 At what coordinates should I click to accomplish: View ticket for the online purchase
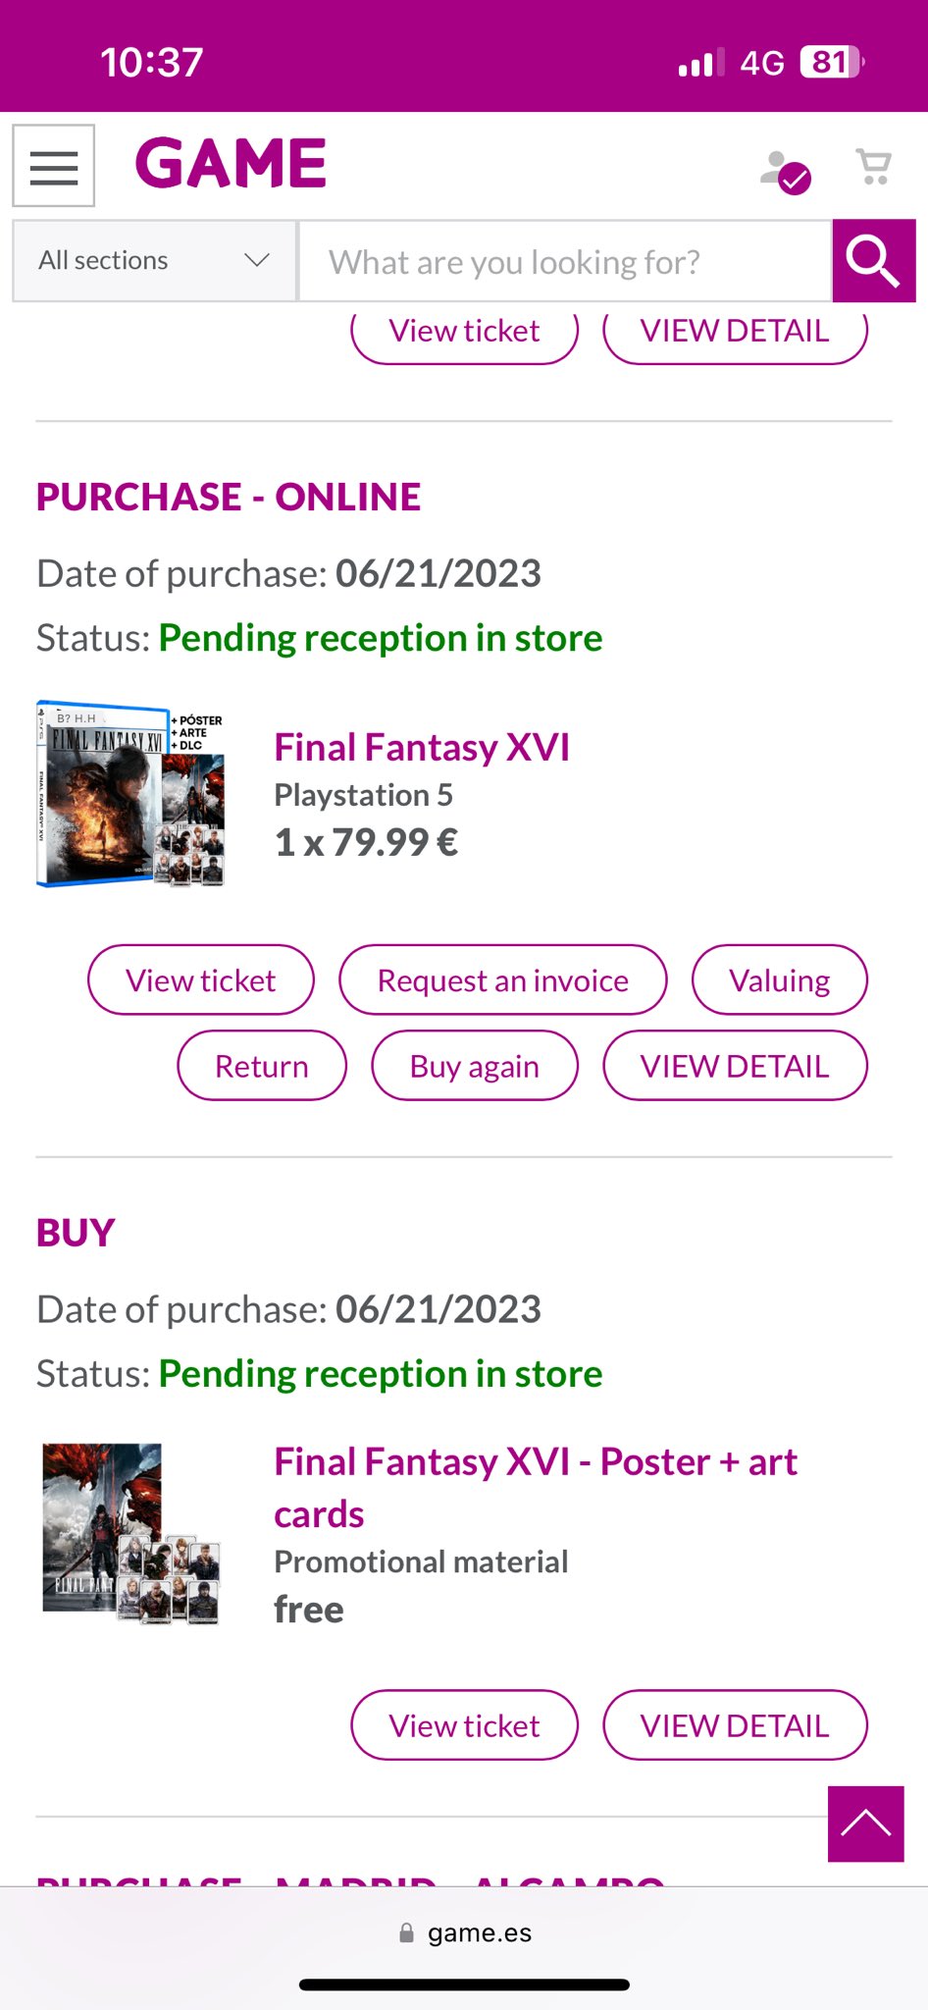pos(201,980)
